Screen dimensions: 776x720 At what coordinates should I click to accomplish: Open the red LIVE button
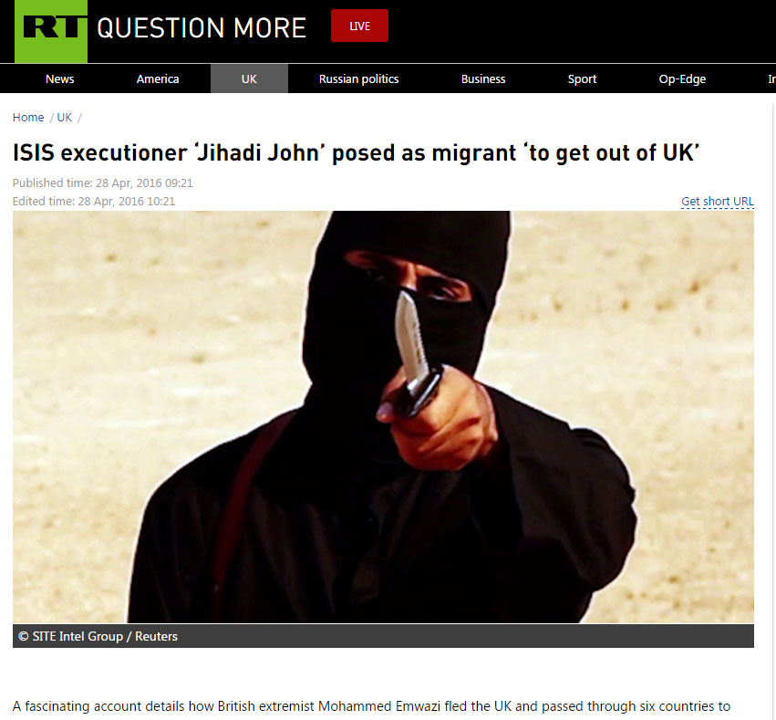point(359,26)
